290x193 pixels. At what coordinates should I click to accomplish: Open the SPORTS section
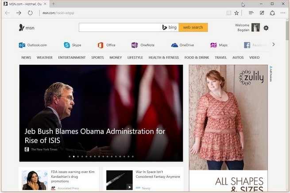tap(97, 58)
